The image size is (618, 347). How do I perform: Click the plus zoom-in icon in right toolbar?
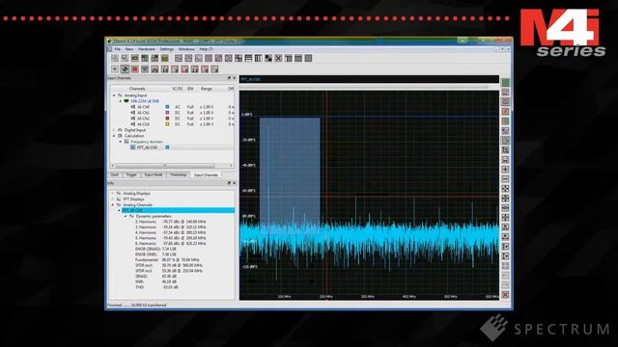[505, 170]
